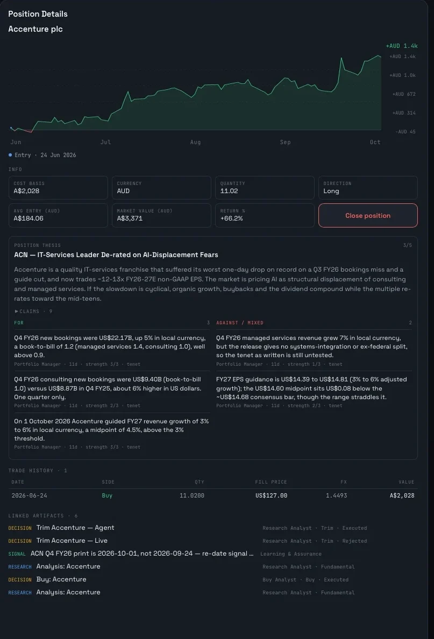Open the last Analysis: Accenture research artifact
Screen dimensions: 434x639
point(68,592)
